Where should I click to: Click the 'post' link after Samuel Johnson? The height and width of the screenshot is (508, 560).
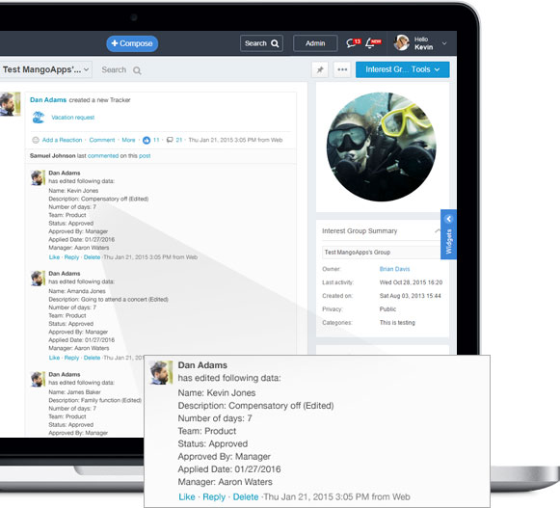(145, 156)
